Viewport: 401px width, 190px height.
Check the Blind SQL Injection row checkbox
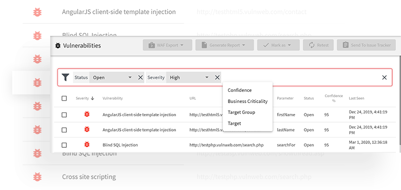coord(64,145)
